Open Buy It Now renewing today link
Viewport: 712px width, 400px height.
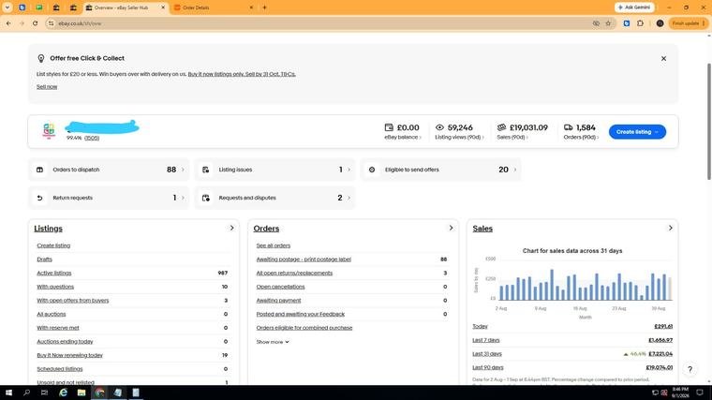click(x=70, y=355)
